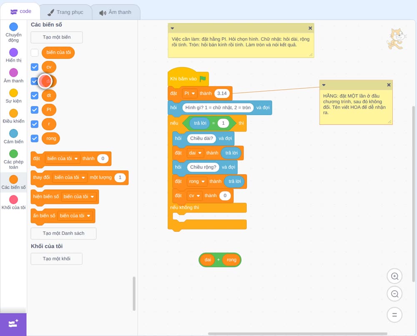Close the yellow HẰNG comment note
The height and width of the screenshot is (336, 417).
389,85
